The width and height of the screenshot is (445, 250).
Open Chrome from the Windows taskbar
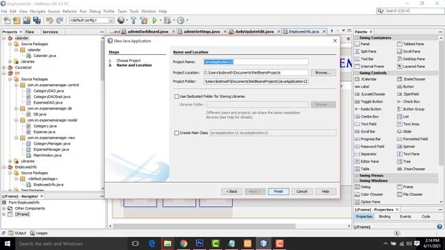coord(184,244)
